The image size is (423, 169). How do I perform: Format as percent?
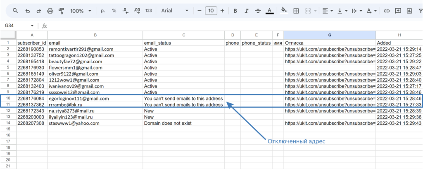(x=114, y=11)
